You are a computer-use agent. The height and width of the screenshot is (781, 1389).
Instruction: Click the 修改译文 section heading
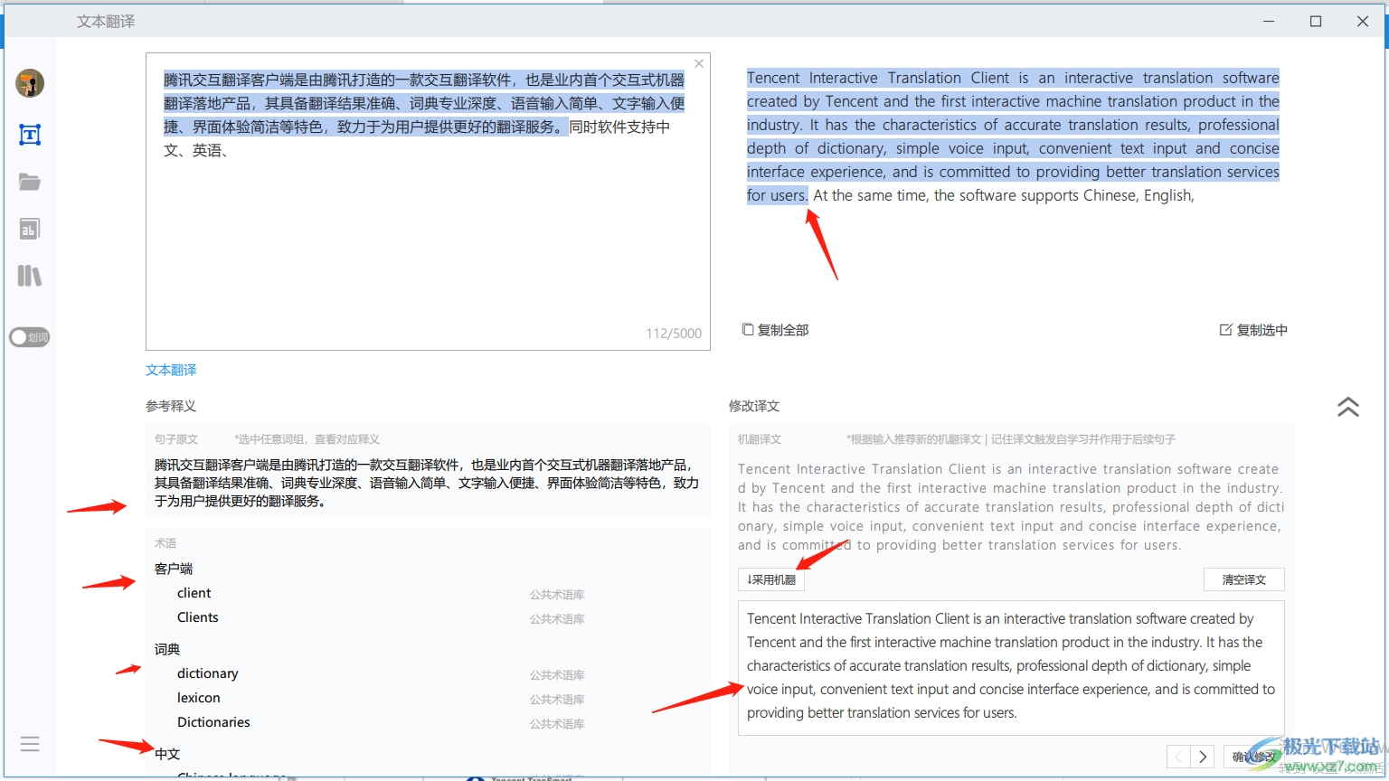pyautogui.click(x=754, y=406)
